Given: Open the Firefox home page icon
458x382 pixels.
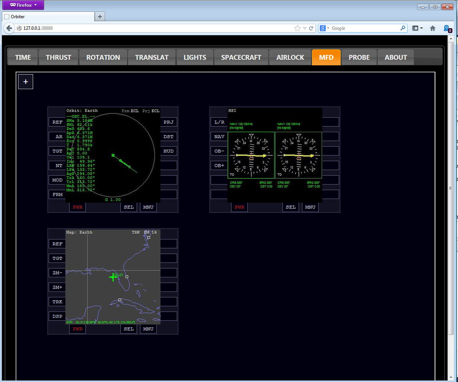Looking at the screenshot, I should pyautogui.click(x=433, y=28).
